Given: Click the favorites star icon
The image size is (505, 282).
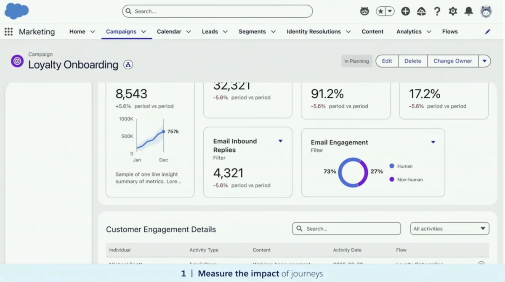Looking at the screenshot, I should (x=380, y=11).
